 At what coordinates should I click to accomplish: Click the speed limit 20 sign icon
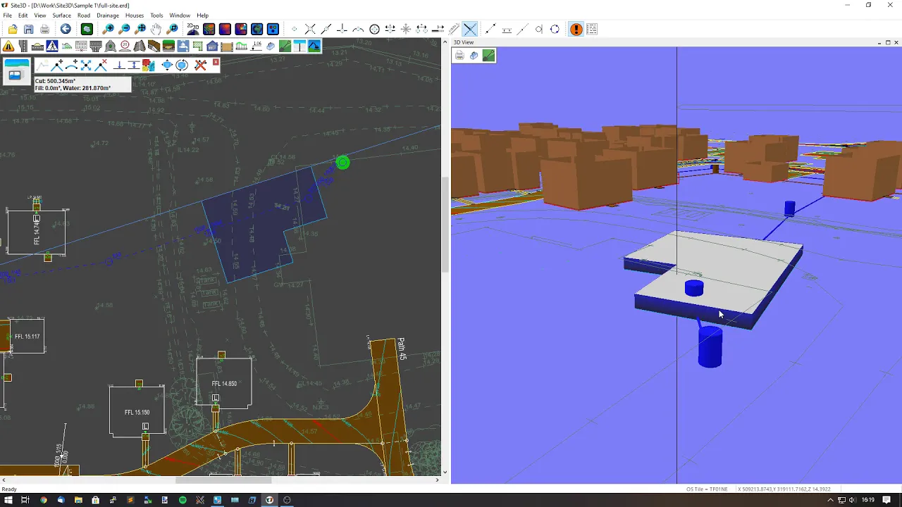point(125,46)
